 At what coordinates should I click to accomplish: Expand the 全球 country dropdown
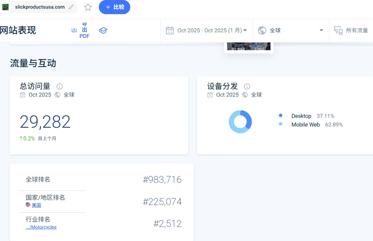[x=291, y=31]
